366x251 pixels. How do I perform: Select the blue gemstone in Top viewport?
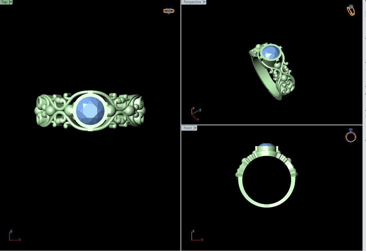click(x=90, y=111)
